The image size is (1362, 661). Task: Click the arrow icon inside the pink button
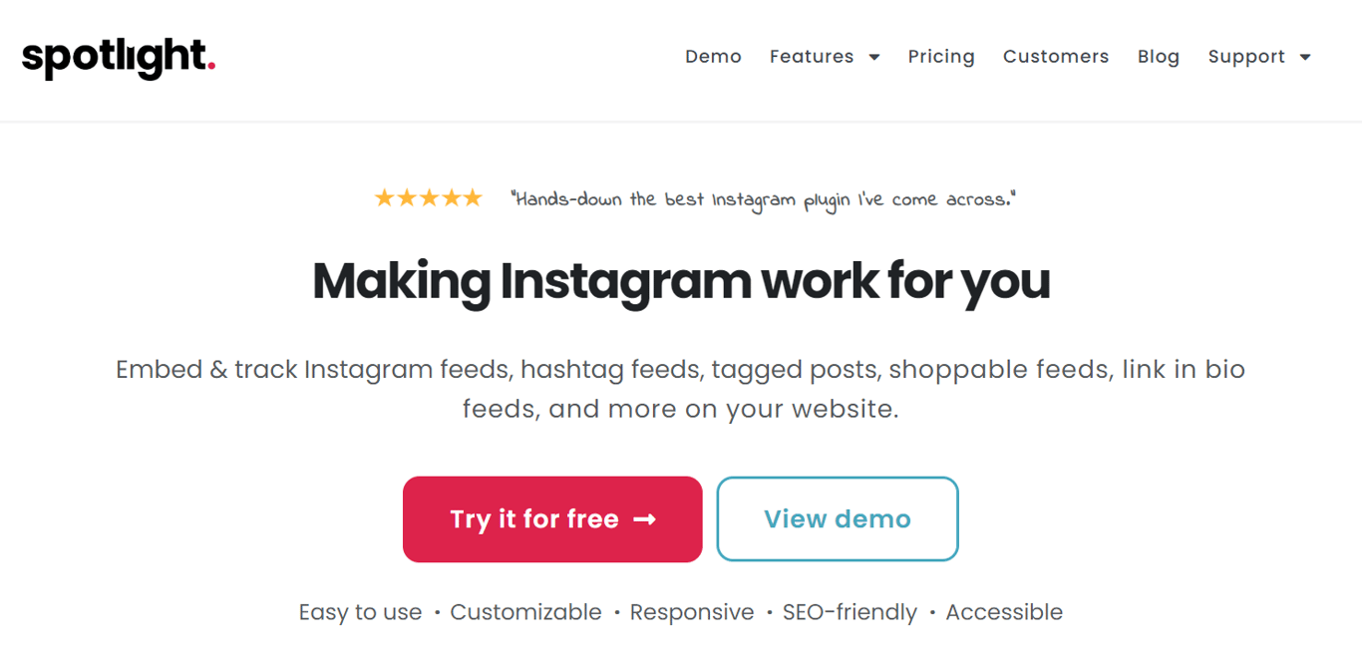click(x=646, y=518)
